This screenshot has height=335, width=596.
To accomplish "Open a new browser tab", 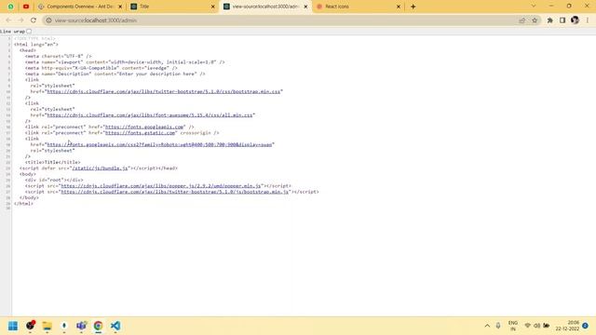I will coord(413,7).
